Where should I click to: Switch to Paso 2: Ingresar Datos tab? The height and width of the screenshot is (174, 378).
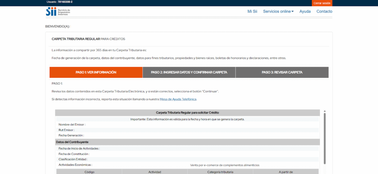click(189, 72)
